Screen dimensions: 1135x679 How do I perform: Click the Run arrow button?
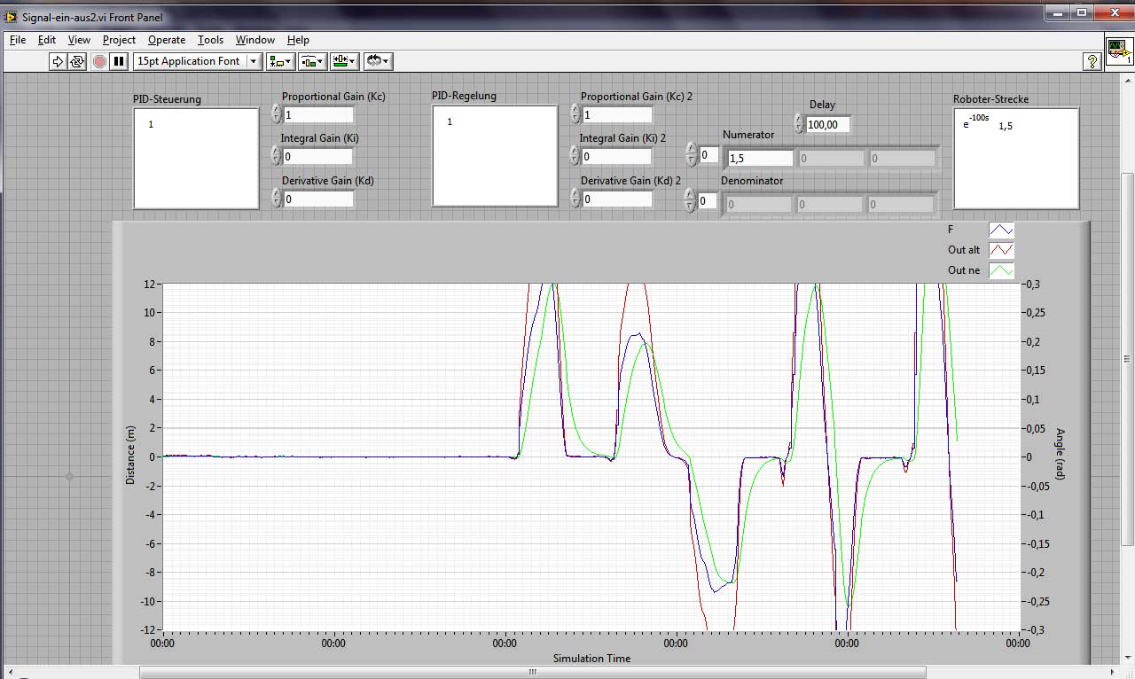pyautogui.click(x=58, y=61)
